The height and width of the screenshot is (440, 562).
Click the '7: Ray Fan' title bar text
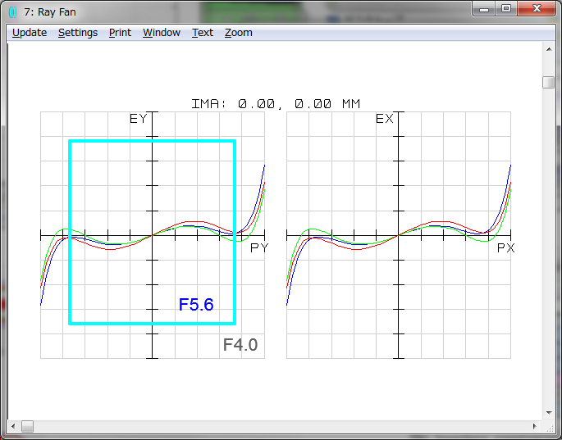[50, 12]
